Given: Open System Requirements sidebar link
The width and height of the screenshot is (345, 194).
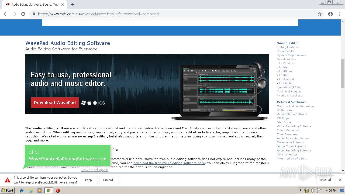Looking at the screenshot, I should tap(291, 55).
